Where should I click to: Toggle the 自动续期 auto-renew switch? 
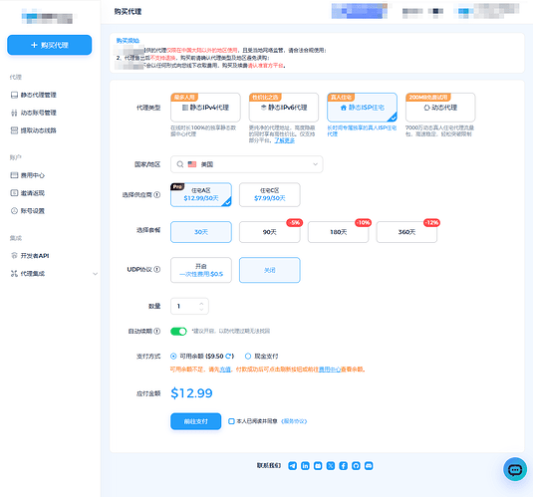tap(178, 331)
